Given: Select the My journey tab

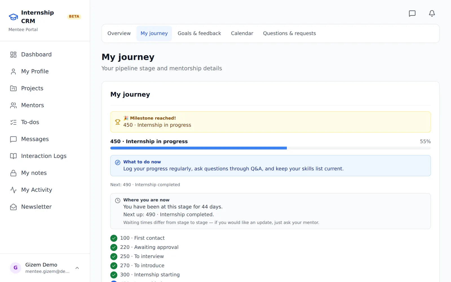Looking at the screenshot, I should (154, 33).
